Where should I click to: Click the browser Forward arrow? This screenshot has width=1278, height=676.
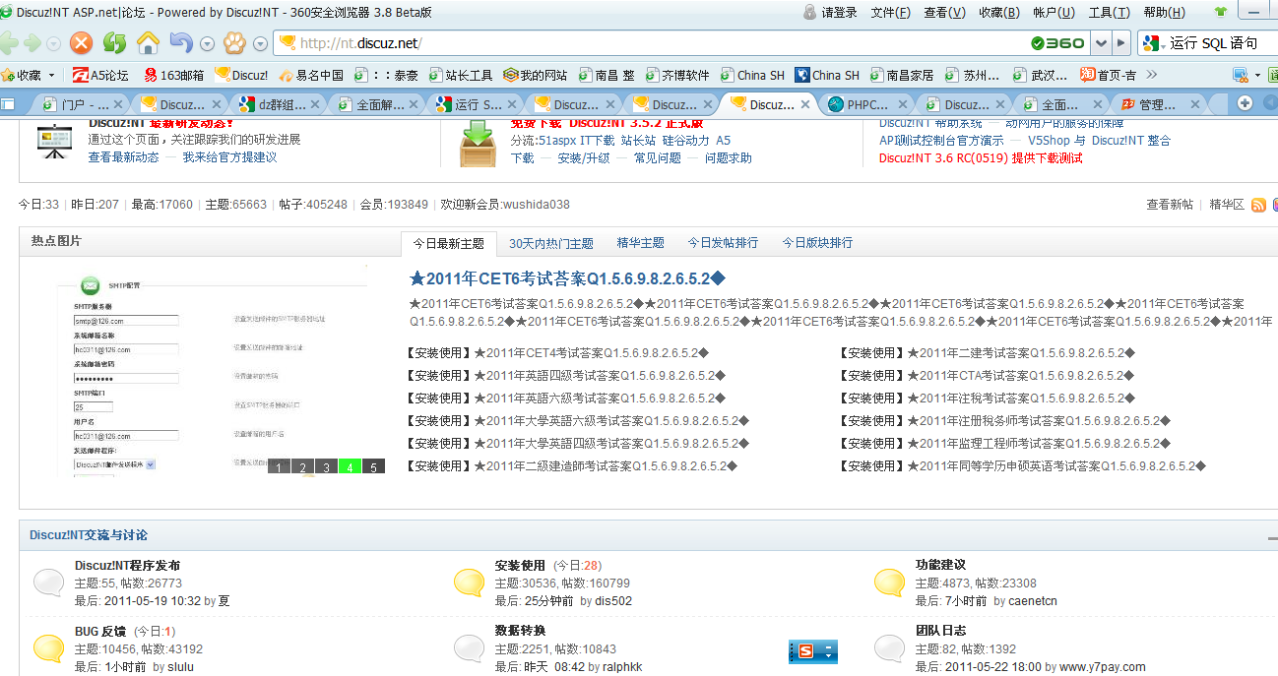[32, 42]
